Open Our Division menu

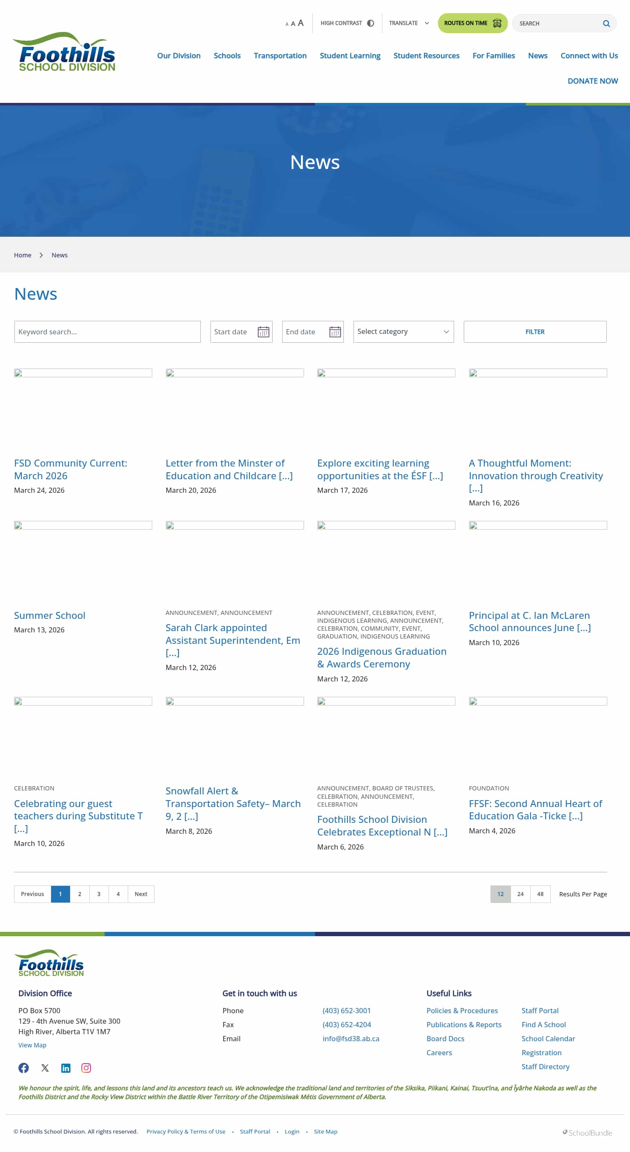(x=179, y=56)
